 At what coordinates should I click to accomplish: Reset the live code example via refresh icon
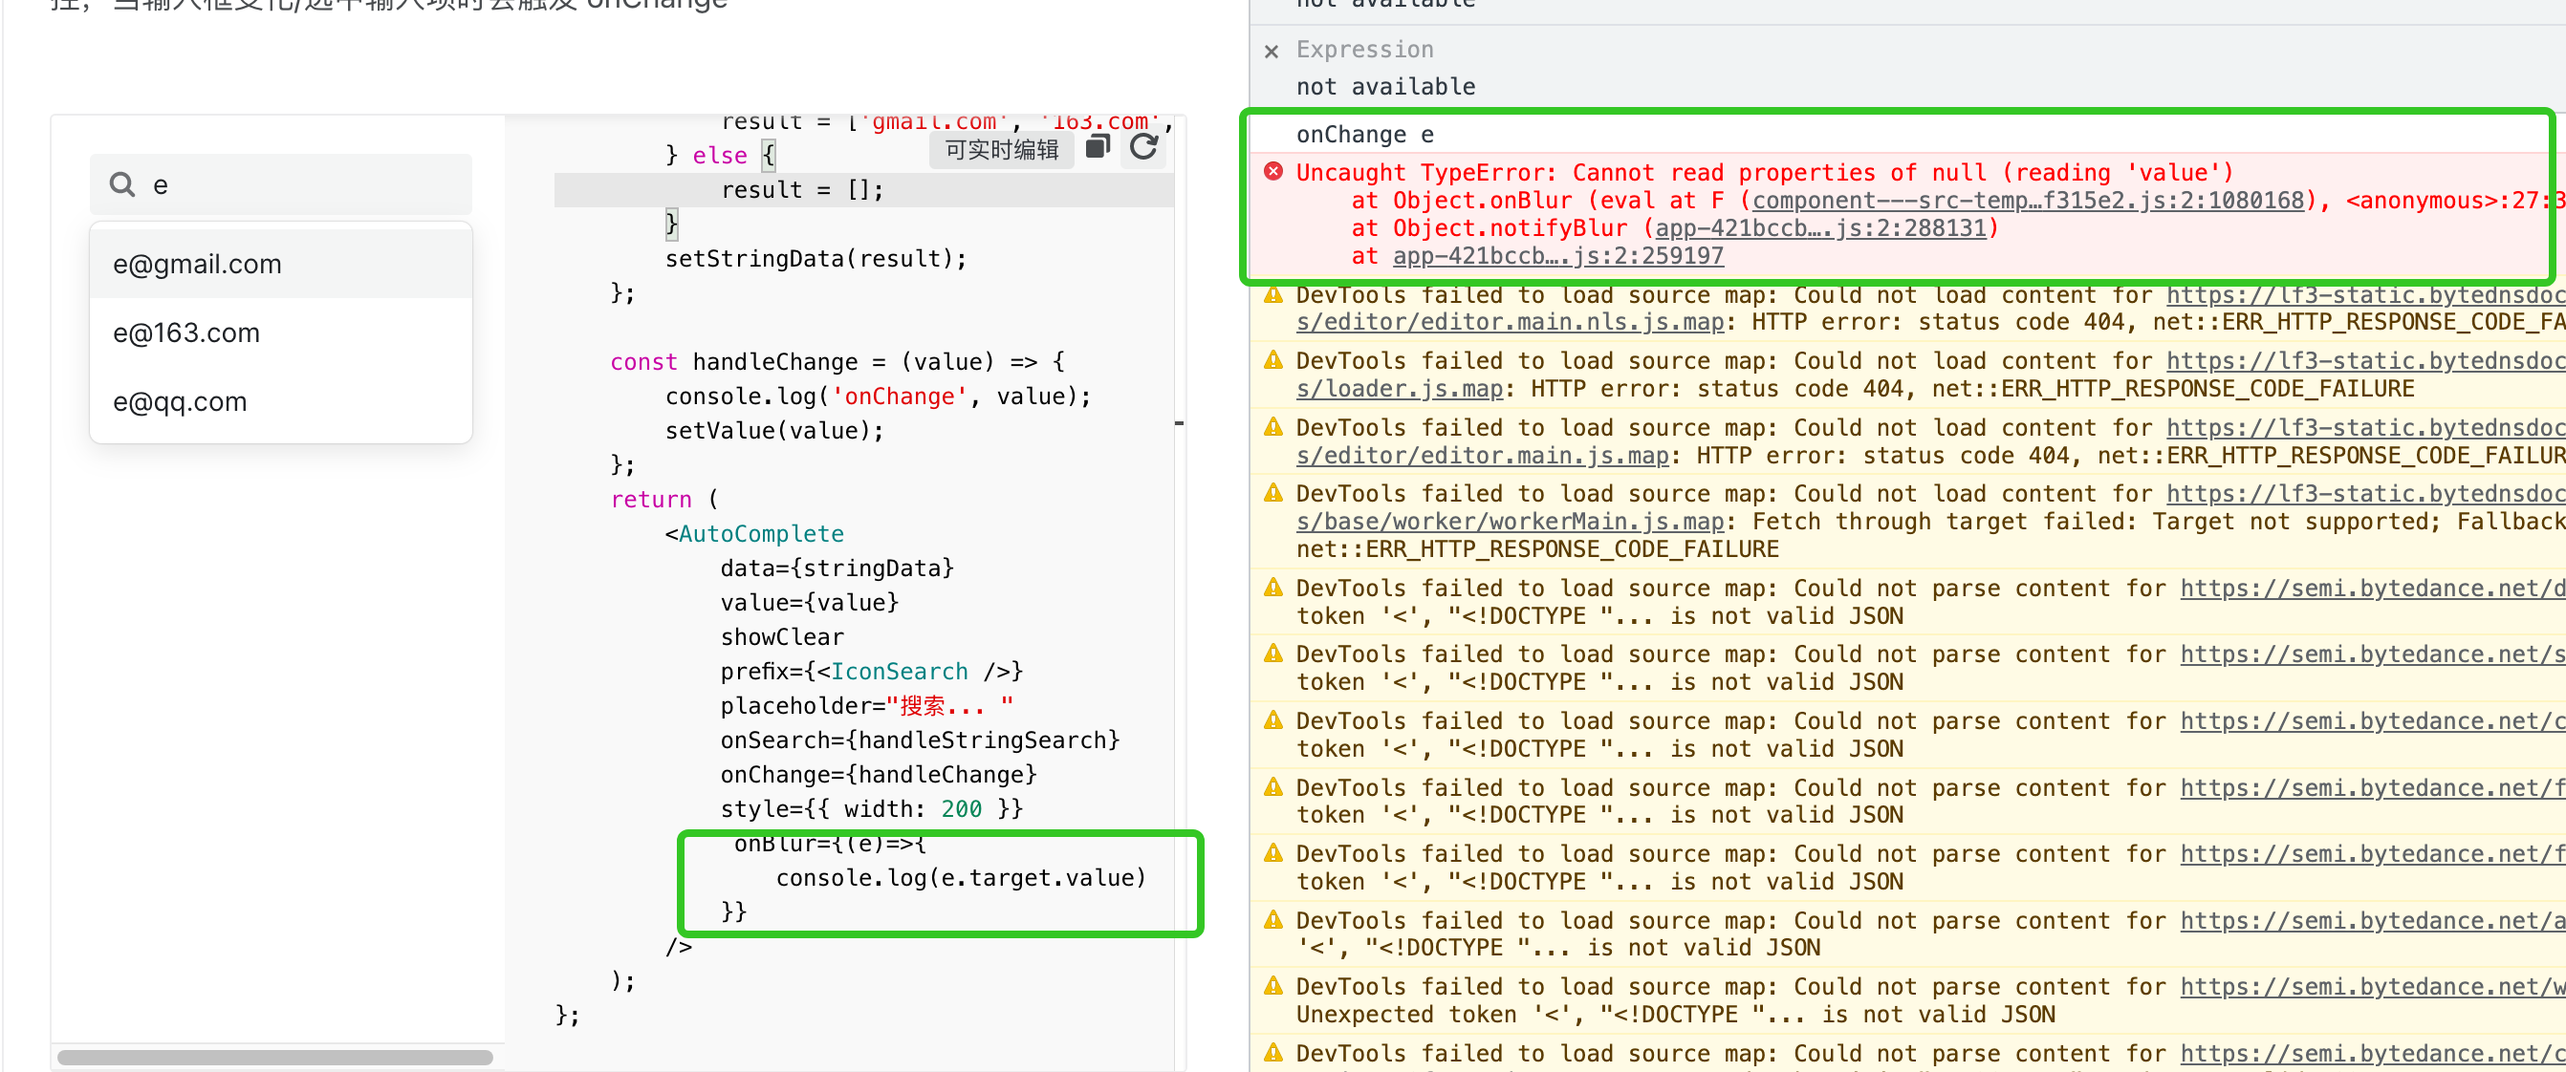coord(1143,147)
